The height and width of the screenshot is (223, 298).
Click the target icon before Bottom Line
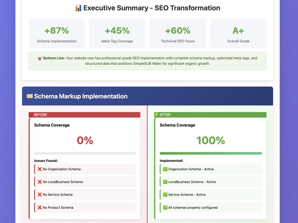tap(40, 58)
